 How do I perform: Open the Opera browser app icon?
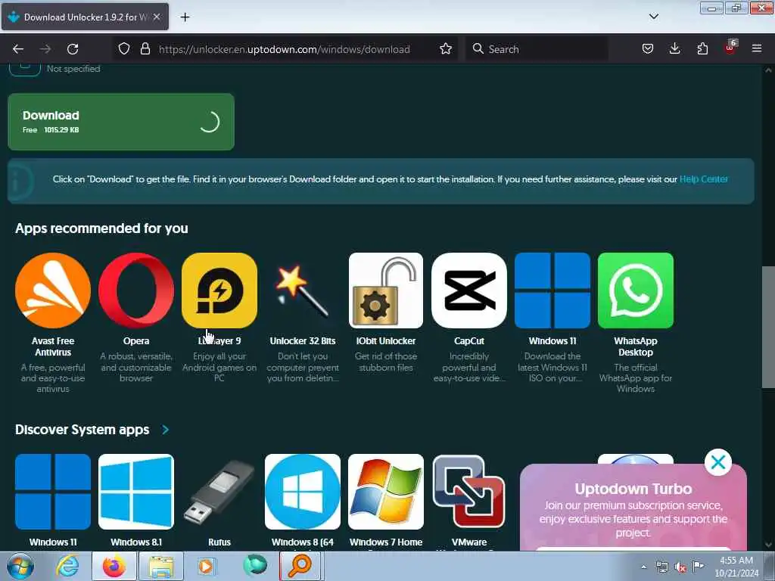pyautogui.click(x=136, y=290)
